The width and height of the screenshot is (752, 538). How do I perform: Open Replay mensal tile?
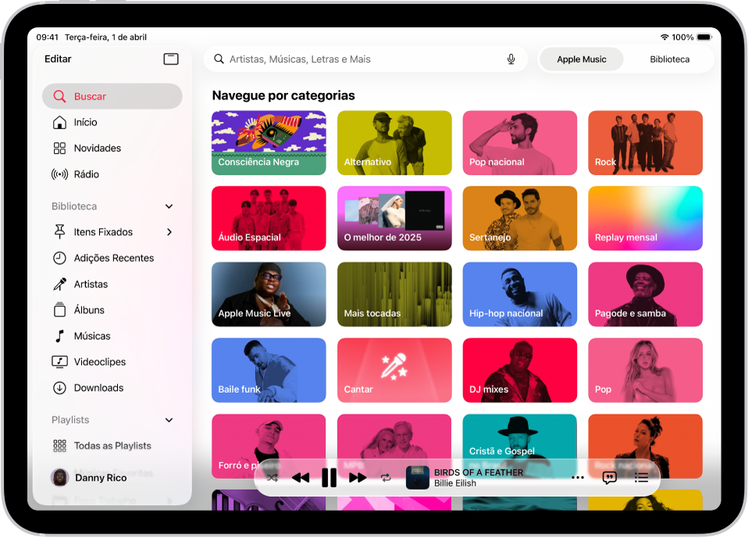tap(646, 218)
